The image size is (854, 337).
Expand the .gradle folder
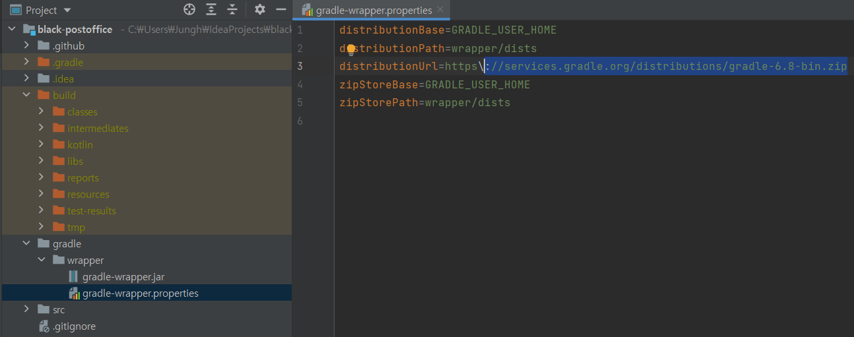click(26, 62)
